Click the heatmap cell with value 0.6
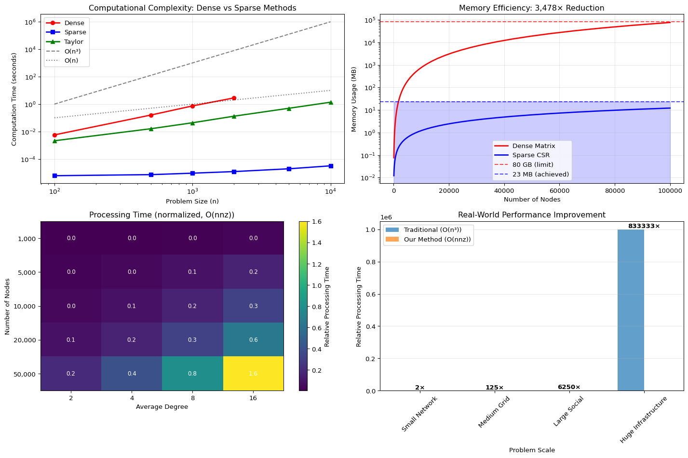 click(x=253, y=340)
